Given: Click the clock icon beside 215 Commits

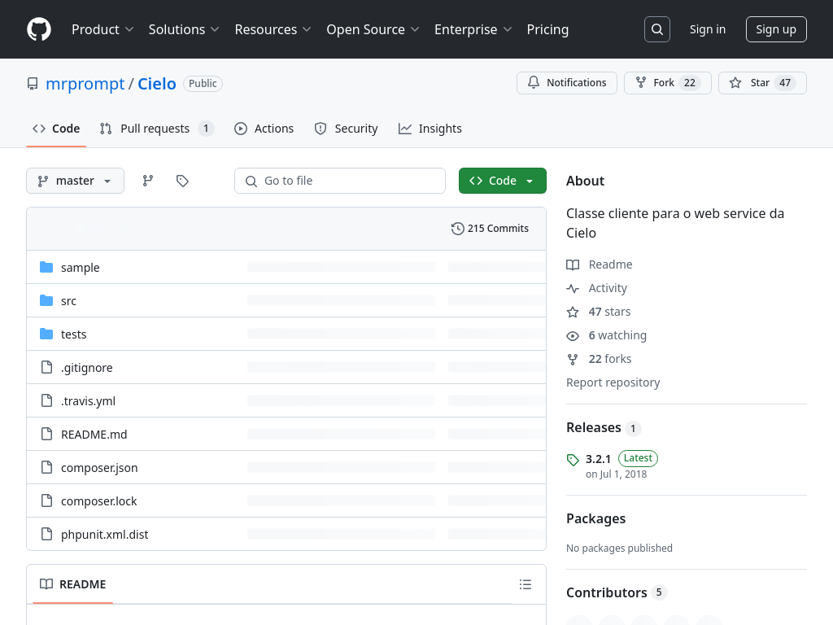Looking at the screenshot, I should pos(457,229).
